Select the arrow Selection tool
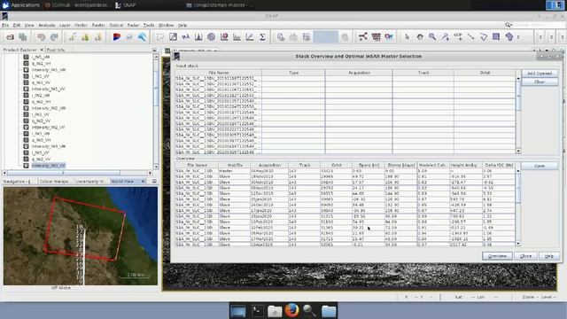 [x=407, y=37]
